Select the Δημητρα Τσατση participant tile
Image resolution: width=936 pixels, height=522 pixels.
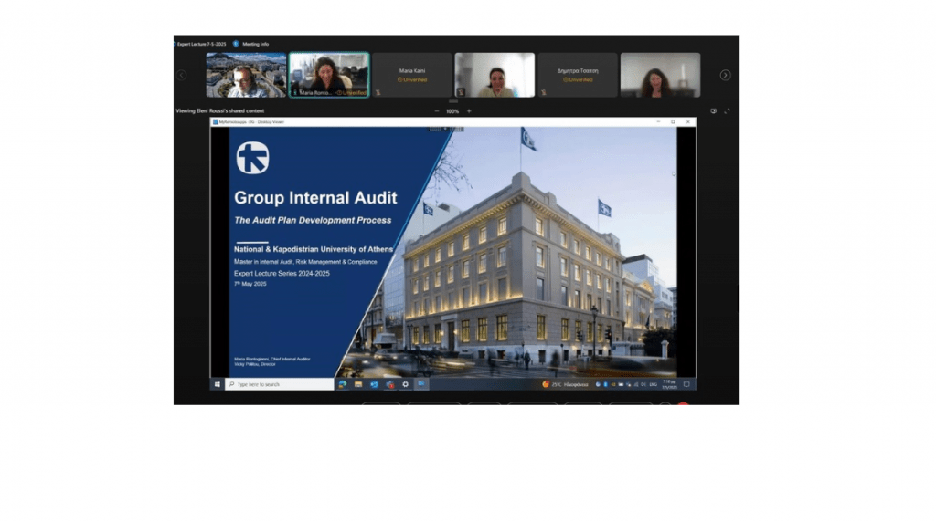[x=578, y=75]
